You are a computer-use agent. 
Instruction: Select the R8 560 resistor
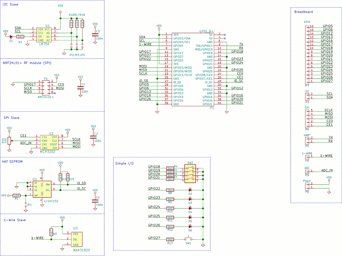pos(170,190)
